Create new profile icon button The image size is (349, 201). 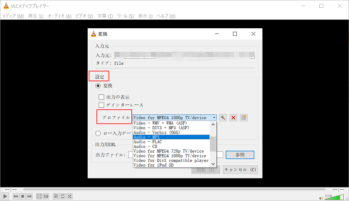pos(244,117)
